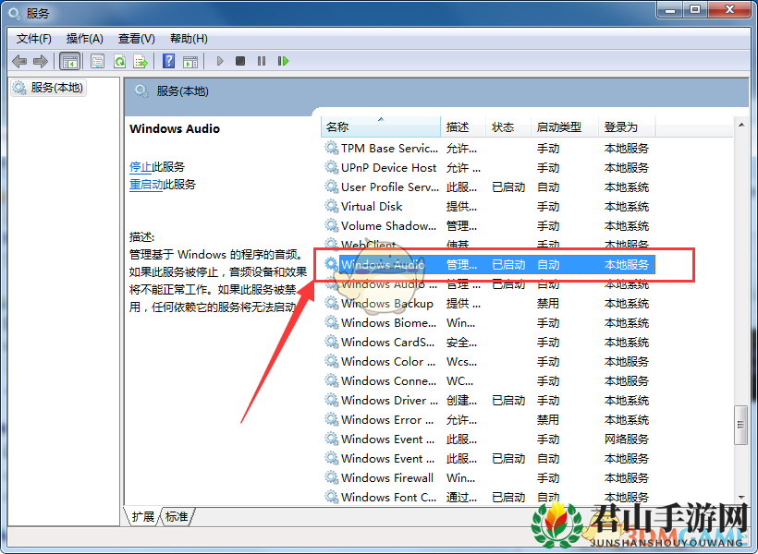Sort by the 描述 column header
The image size is (758, 554).
coord(462,127)
